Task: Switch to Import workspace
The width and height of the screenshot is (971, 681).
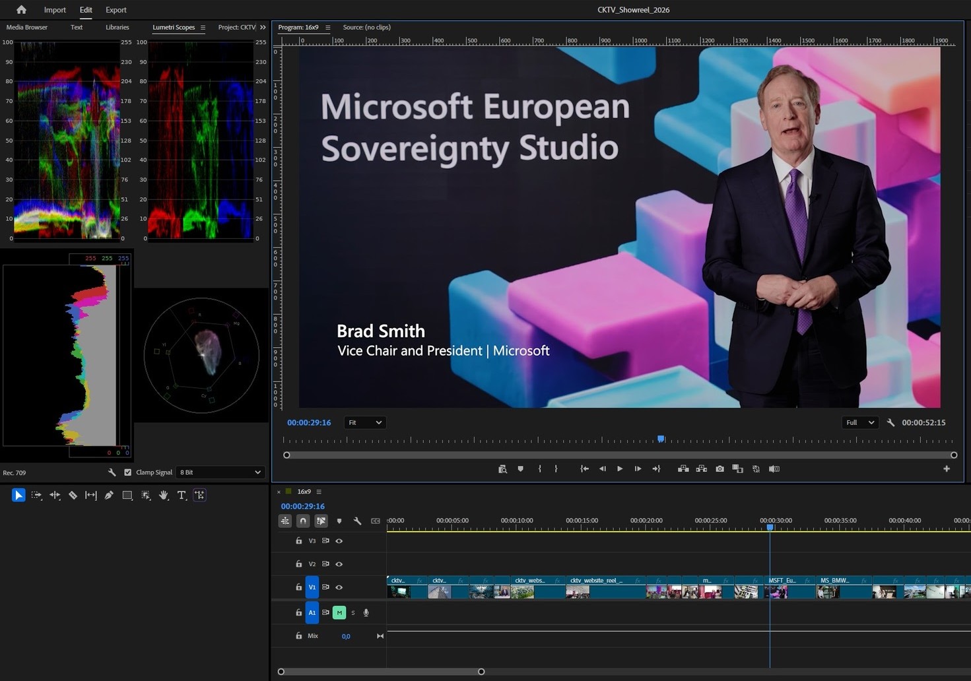Action: pyautogui.click(x=55, y=10)
